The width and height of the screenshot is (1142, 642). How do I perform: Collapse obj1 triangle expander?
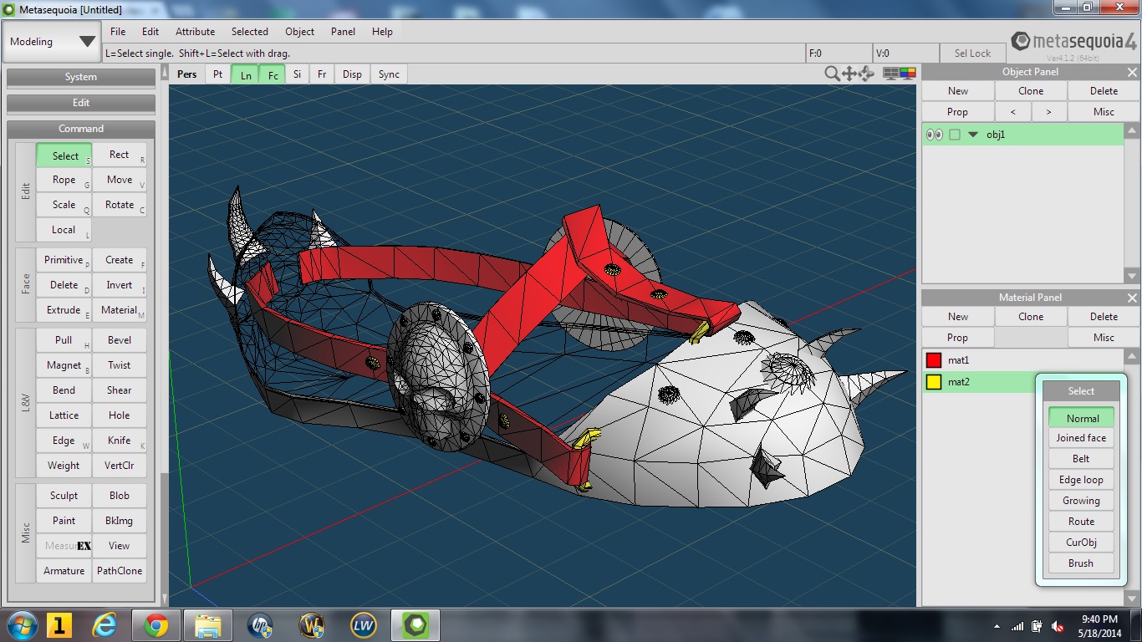[x=973, y=135]
